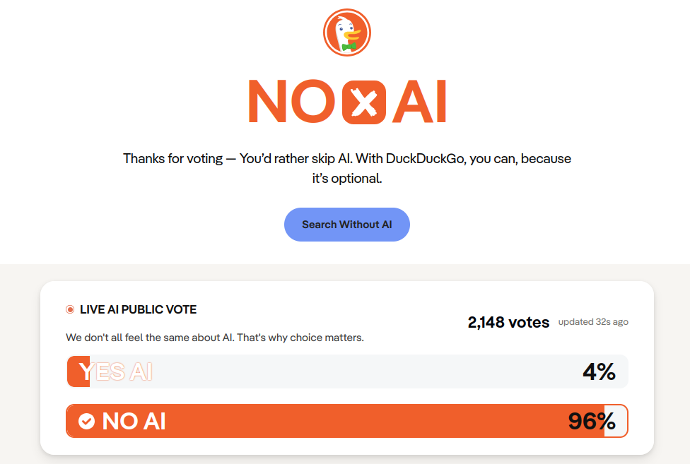Screen dimensions: 690x464
Task: Click 'We don't all feel the same' subtitle
Action: (215, 338)
